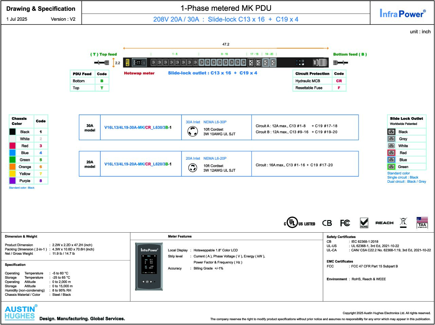Click the UL Listed certification logo

tap(300, 223)
